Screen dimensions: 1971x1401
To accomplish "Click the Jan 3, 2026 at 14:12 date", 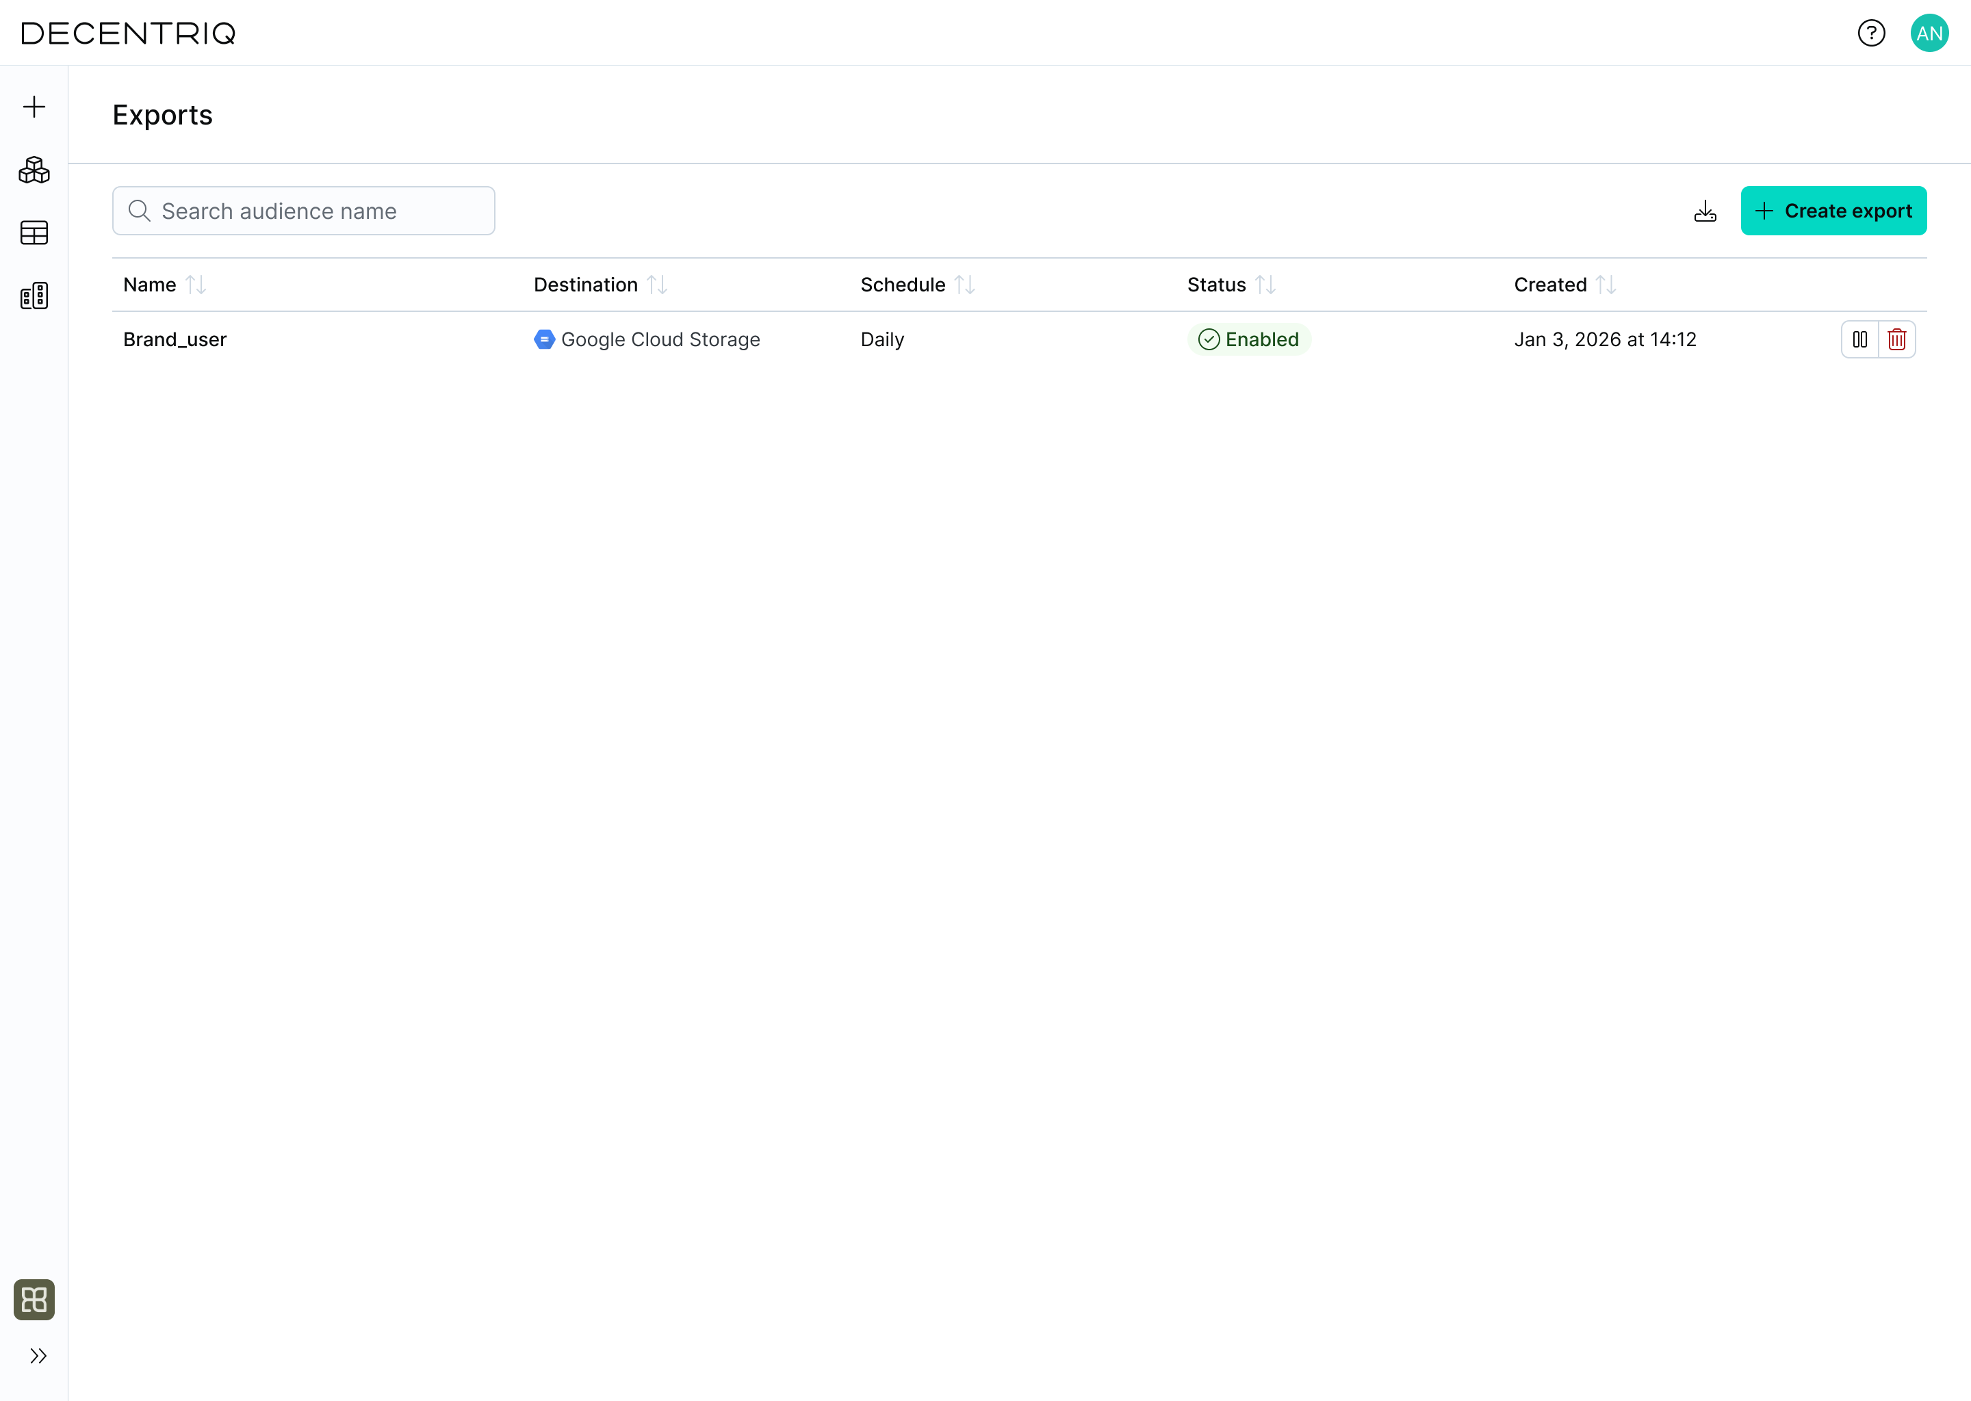I will click(x=1605, y=339).
